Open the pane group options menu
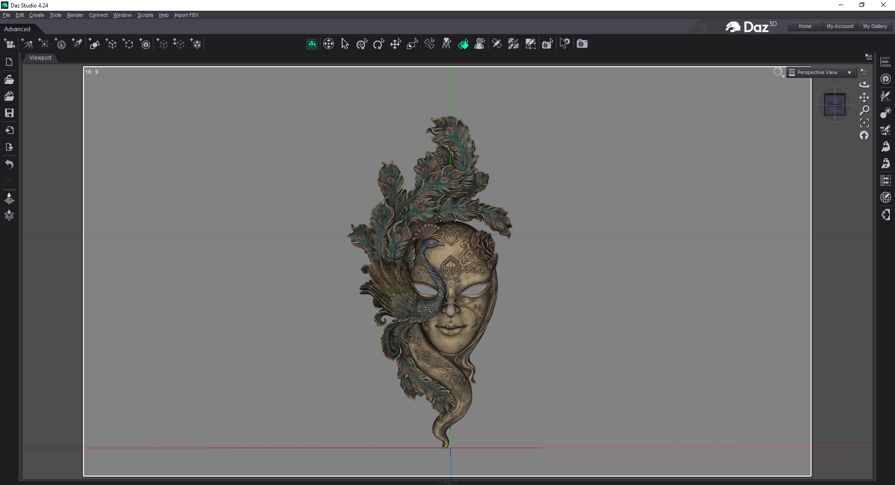The height and width of the screenshot is (485, 895). 869,57
